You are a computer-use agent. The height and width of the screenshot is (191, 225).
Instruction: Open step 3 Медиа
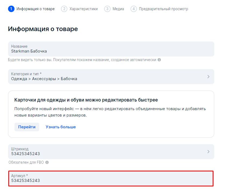[114, 9]
